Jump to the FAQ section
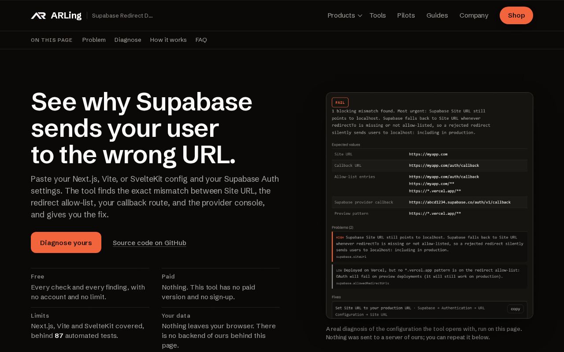The width and height of the screenshot is (564, 352). coord(201,40)
